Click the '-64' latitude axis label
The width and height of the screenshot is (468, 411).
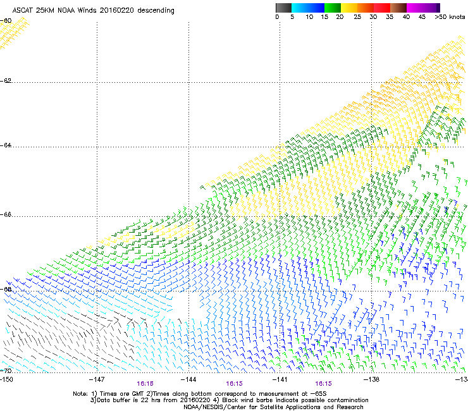coord(6,145)
